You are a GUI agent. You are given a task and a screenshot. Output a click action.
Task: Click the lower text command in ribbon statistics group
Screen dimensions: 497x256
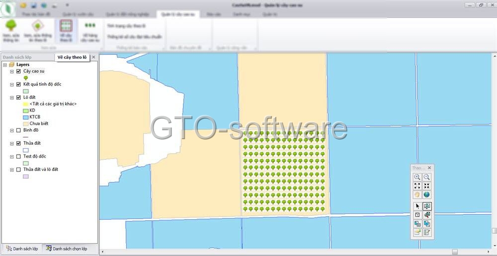(134, 37)
